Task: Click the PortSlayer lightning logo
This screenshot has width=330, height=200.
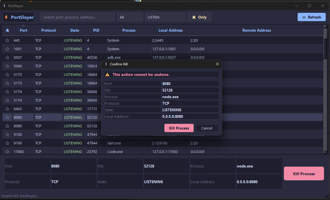Action: point(6,17)
